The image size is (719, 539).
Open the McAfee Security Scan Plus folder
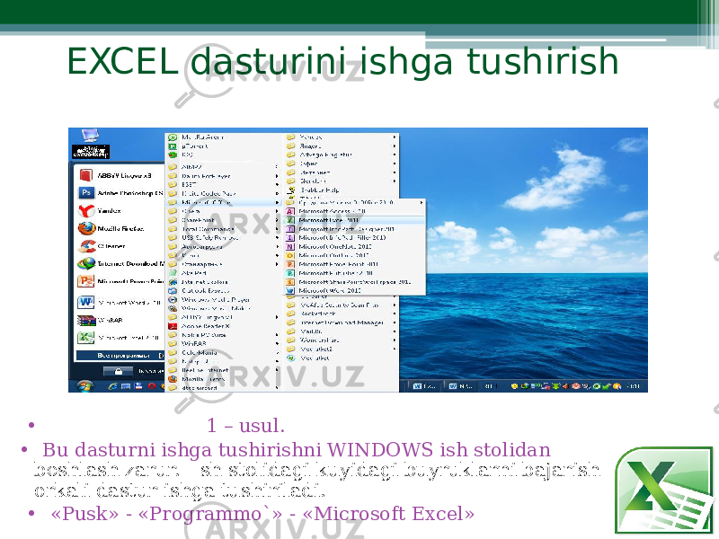[x=342, y=305]
